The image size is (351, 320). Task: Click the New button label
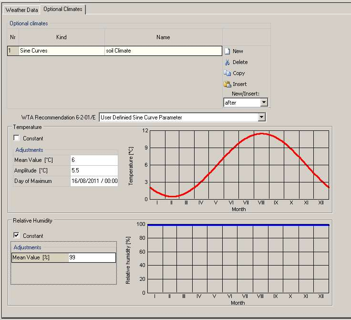(x=237, y=51)
